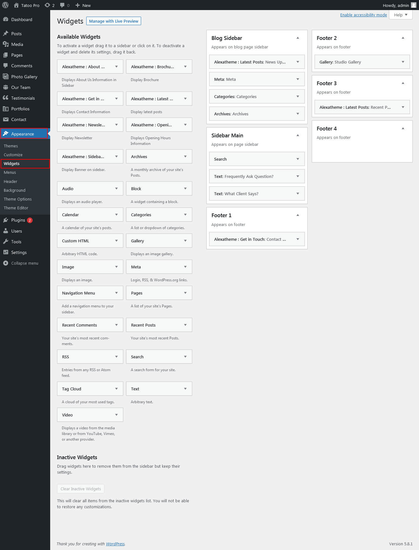Screen dimensions: 419x550
Task: Click the Settings sliders icon
Action: pos(6,252)
